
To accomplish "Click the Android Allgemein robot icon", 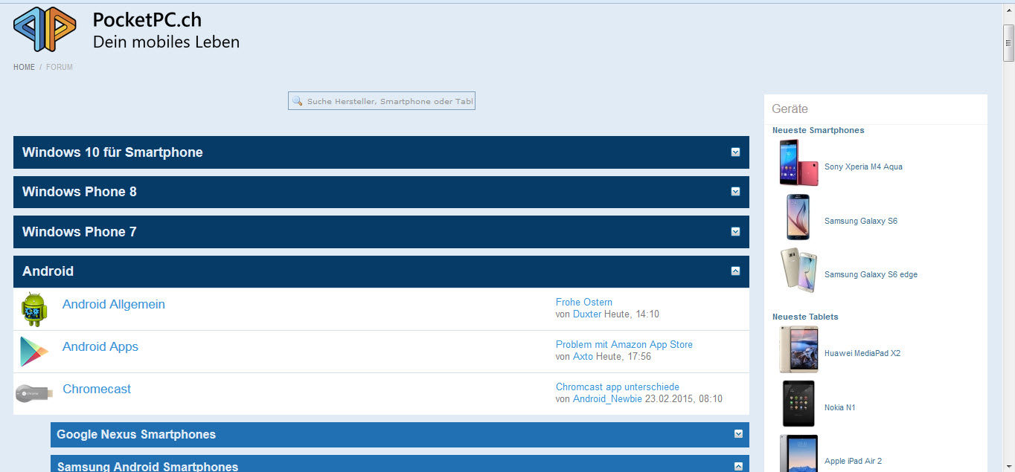I will (x=34, y=309).
